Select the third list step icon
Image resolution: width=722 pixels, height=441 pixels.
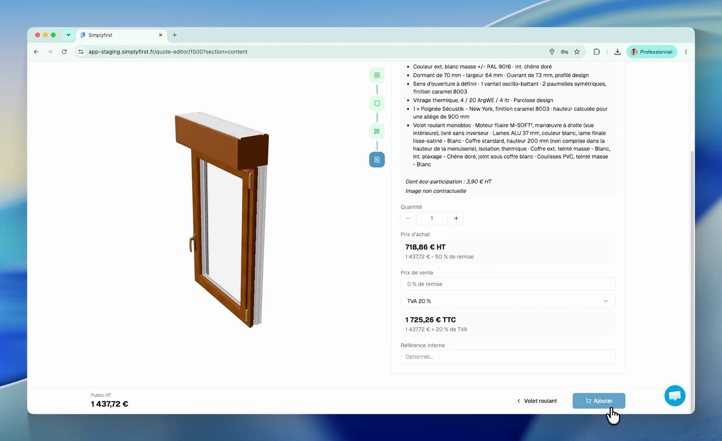click(x=377, y=131)
